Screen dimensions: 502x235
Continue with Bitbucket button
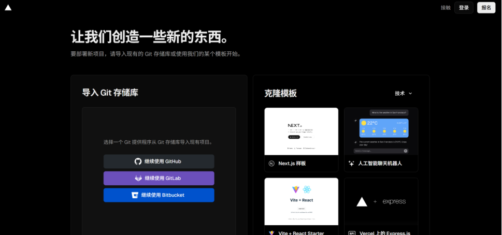(159, 195)
